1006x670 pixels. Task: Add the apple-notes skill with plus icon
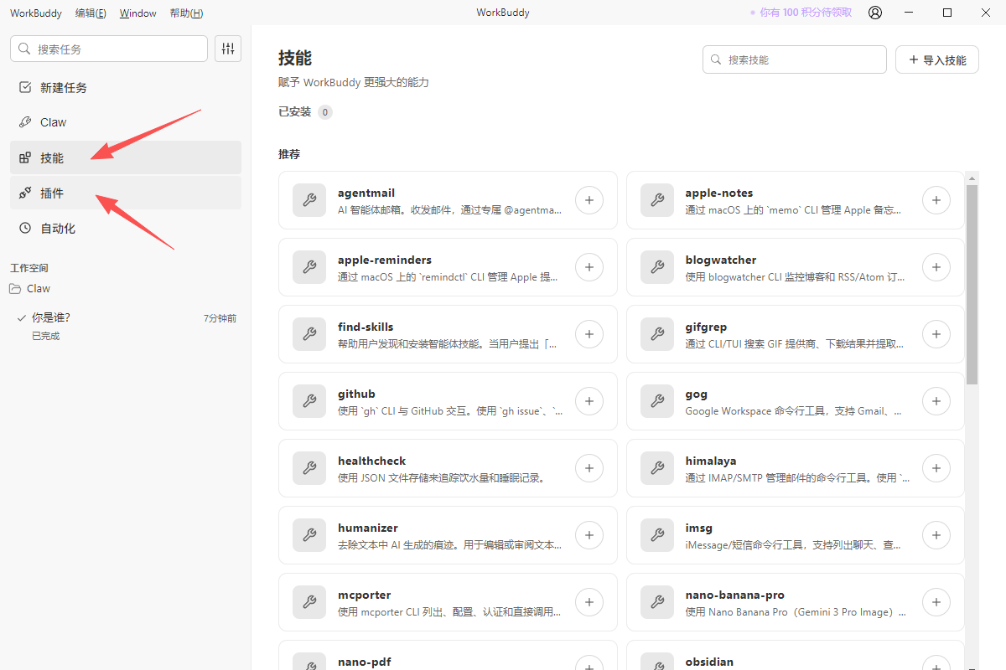pos(936,200)
